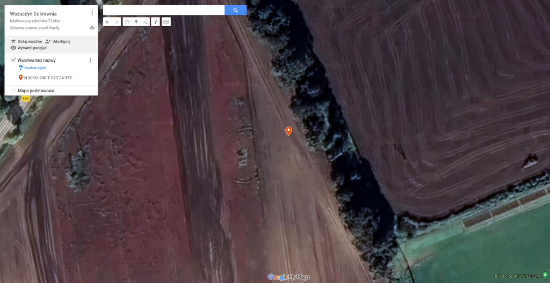Click the cloud saved-to-Drive icon
The image size is (550, 283).
(92, 28)
